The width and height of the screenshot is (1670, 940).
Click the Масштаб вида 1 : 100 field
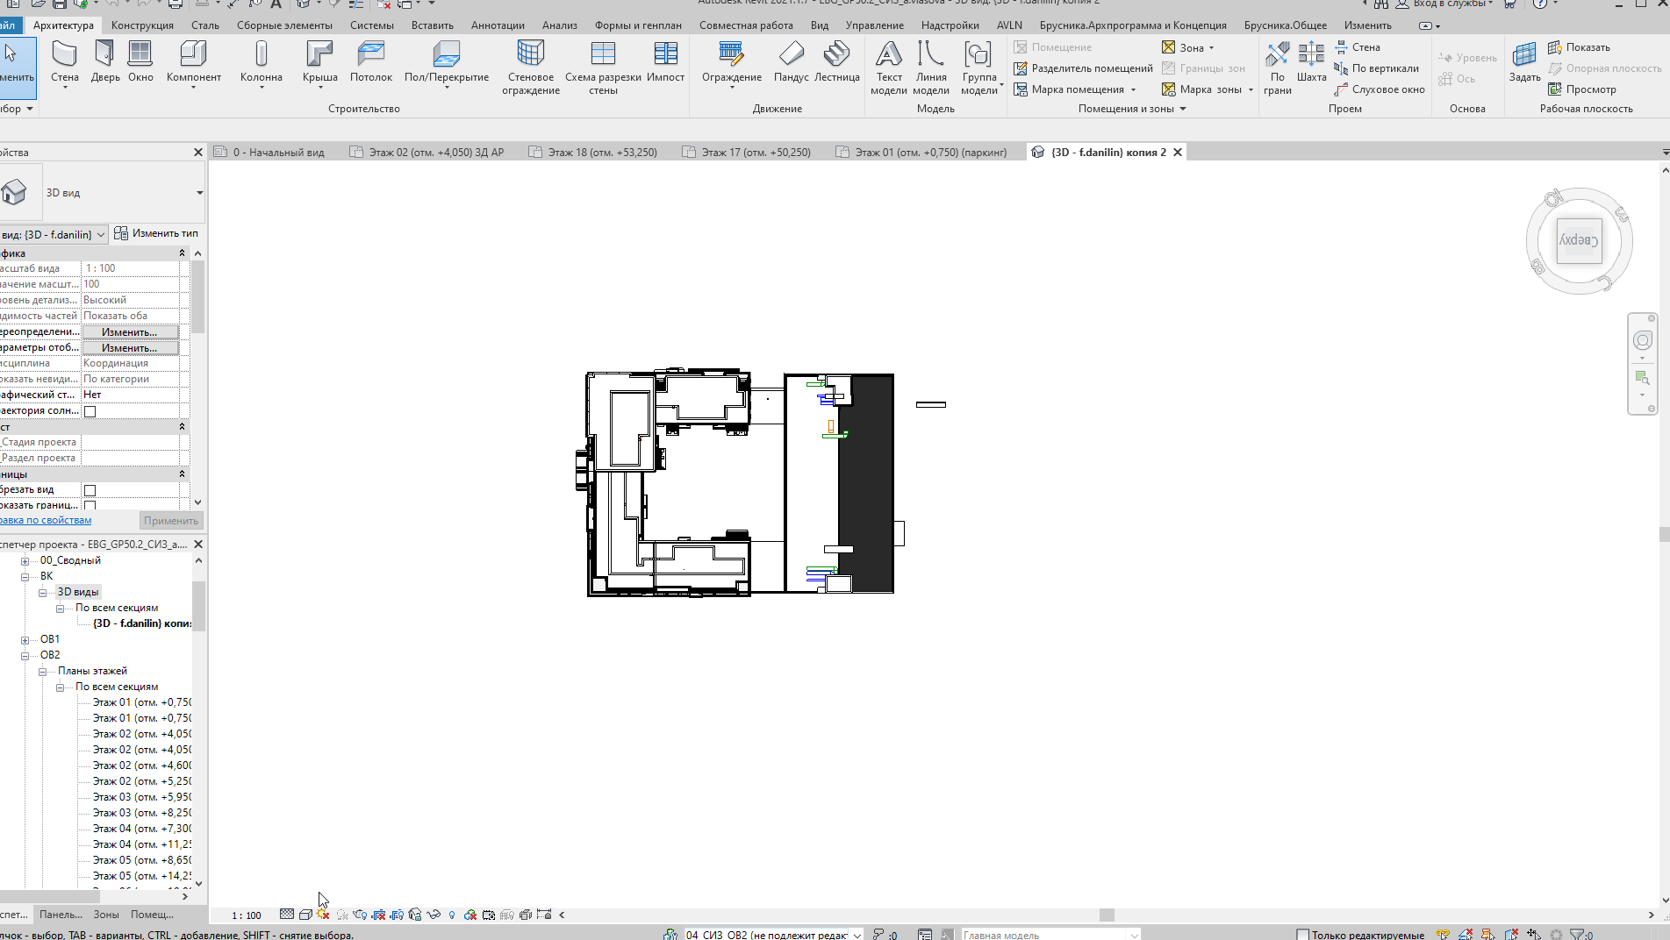[131, 268]
